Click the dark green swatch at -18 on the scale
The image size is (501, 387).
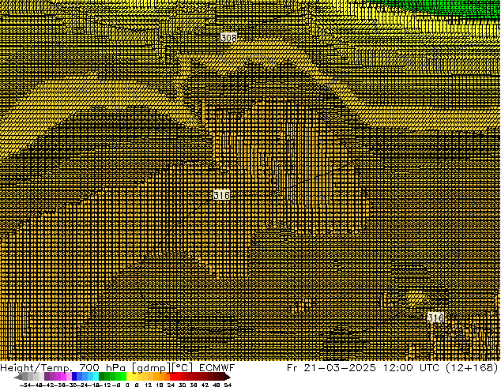(102, 377)
